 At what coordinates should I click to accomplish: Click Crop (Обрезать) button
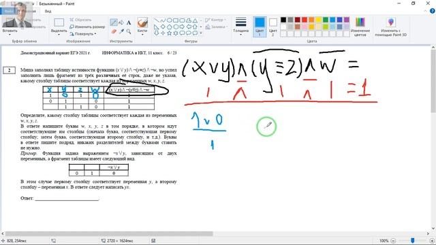coord(80,20)
